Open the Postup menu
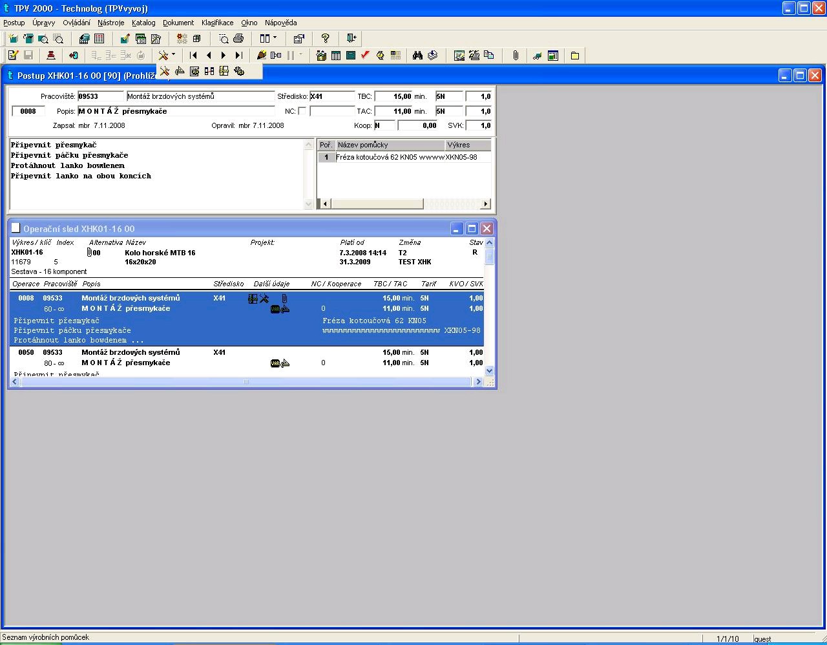 [14, 23]
